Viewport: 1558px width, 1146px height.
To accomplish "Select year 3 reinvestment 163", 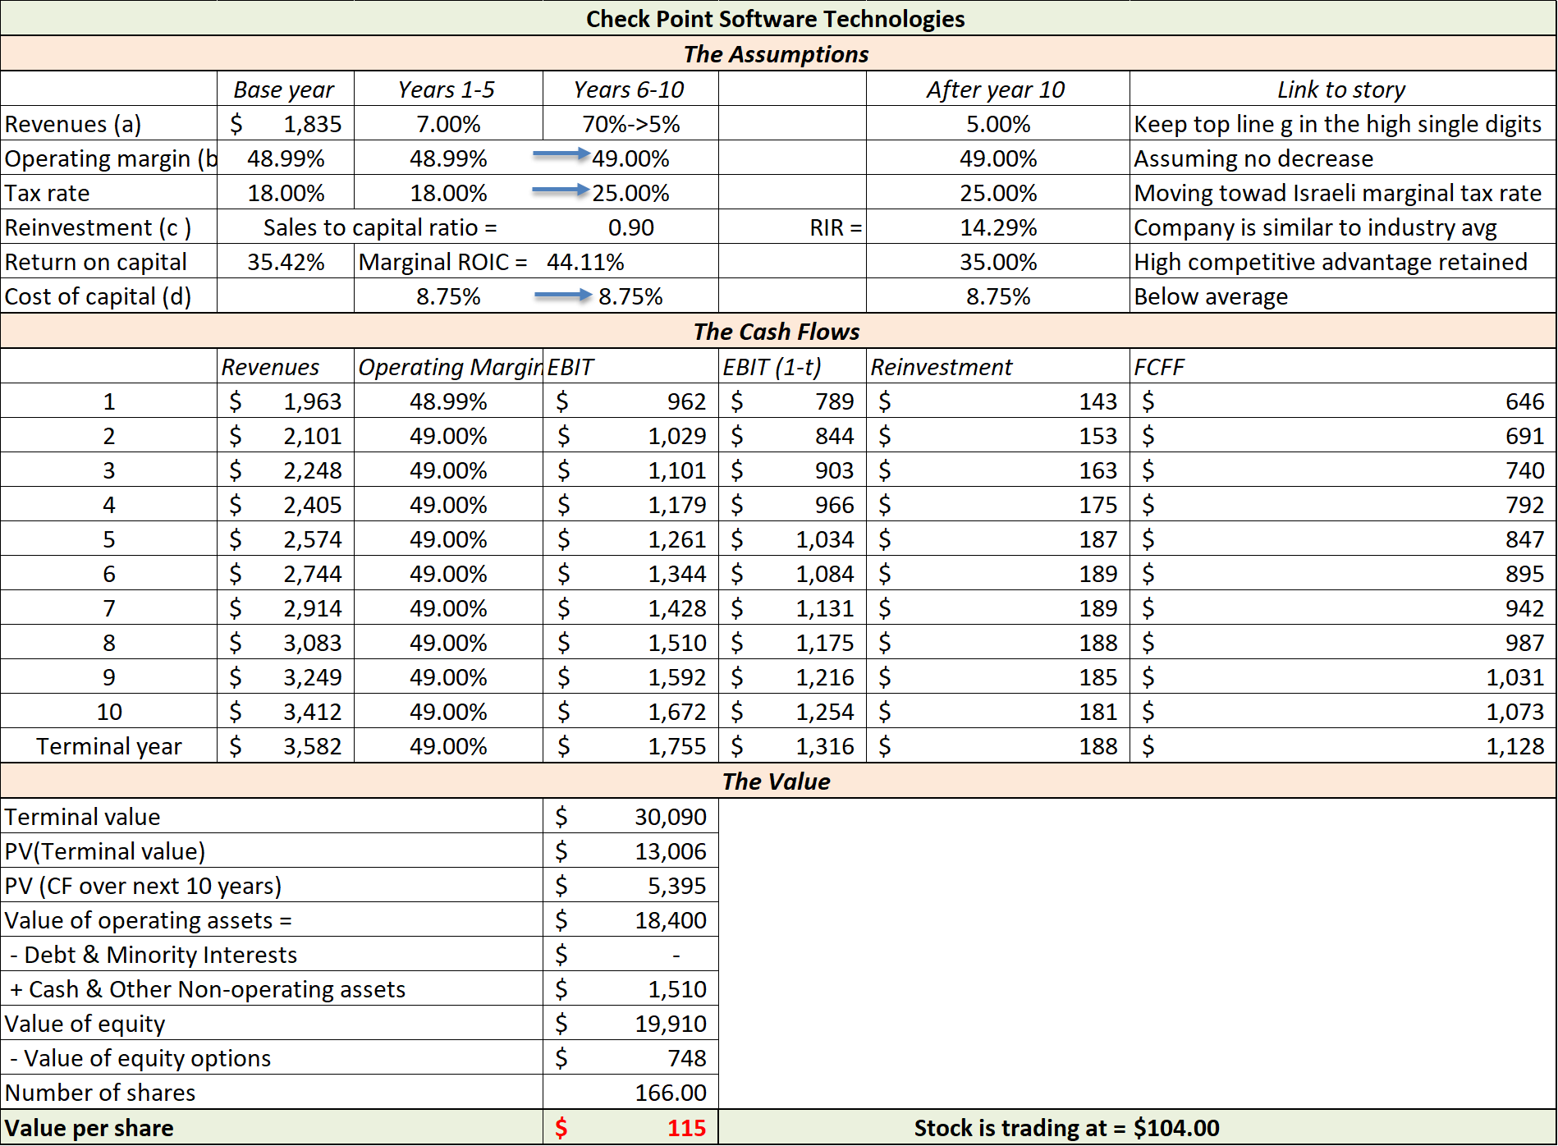I will [1097, 470].
